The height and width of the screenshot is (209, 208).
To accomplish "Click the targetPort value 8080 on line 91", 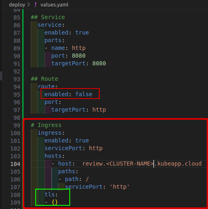I will tap(99, 63).
